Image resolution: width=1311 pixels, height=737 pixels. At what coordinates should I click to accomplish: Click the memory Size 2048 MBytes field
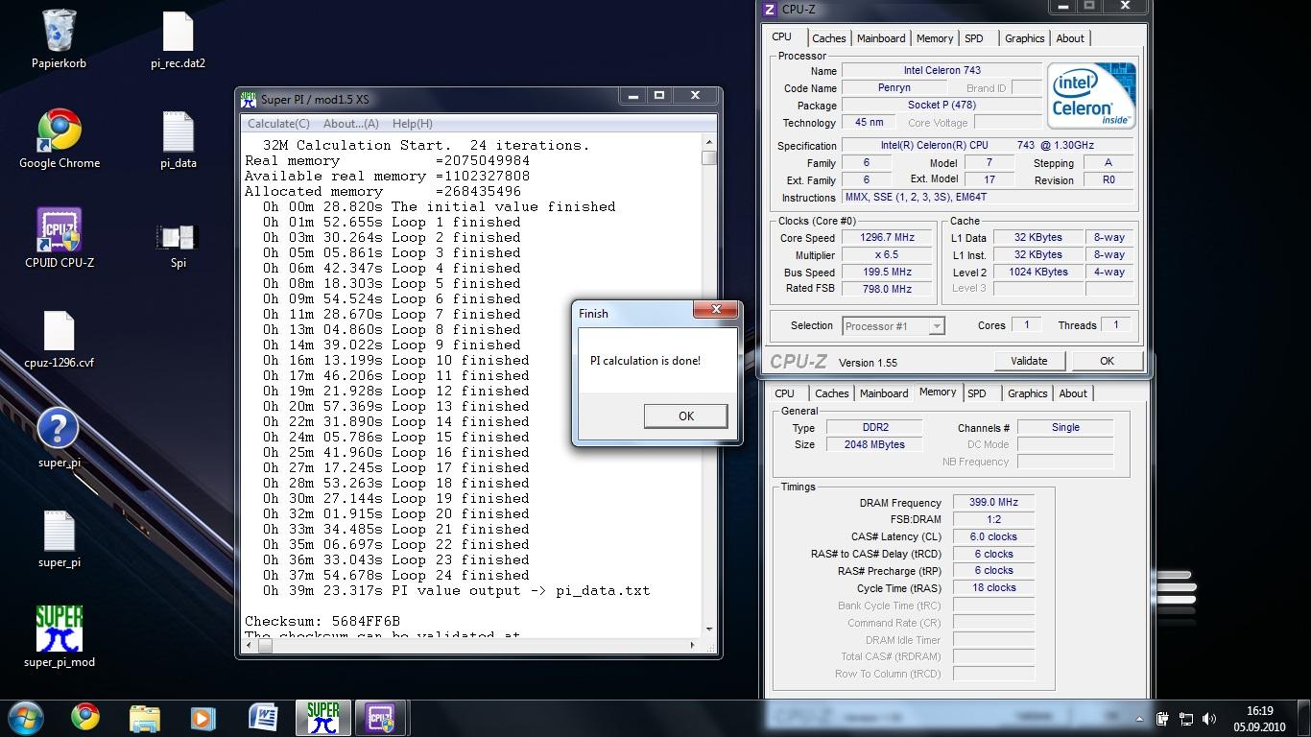[x=874, y=444]
